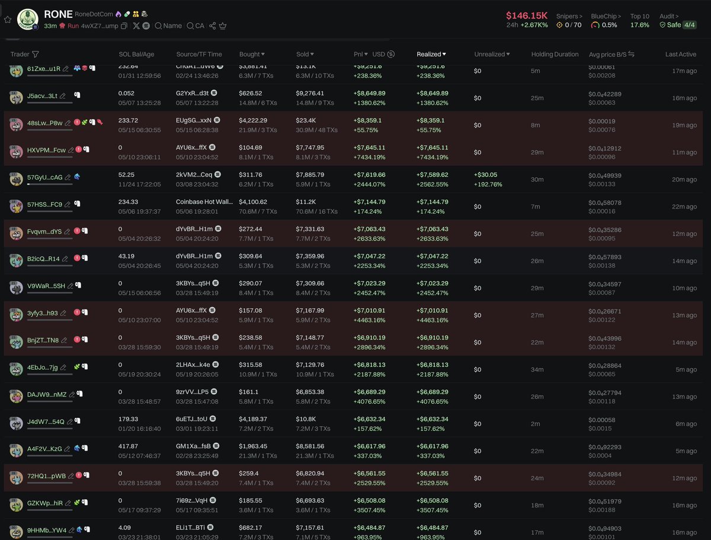This screenshot has height=540, width=711.
Task: Sort by Unrealized column
Action: (x=492, y=54)
